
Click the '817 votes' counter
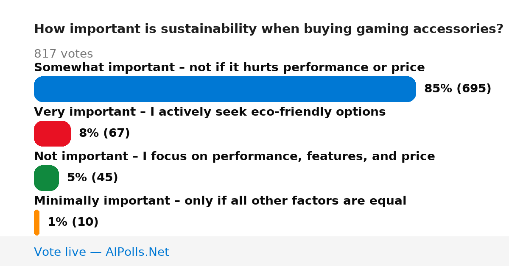(x=63, y=54)
